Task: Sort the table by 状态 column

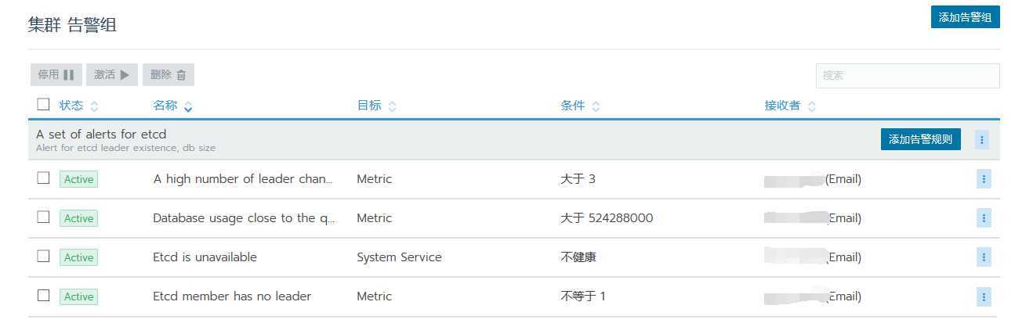Action: click(x=78, y=106)
